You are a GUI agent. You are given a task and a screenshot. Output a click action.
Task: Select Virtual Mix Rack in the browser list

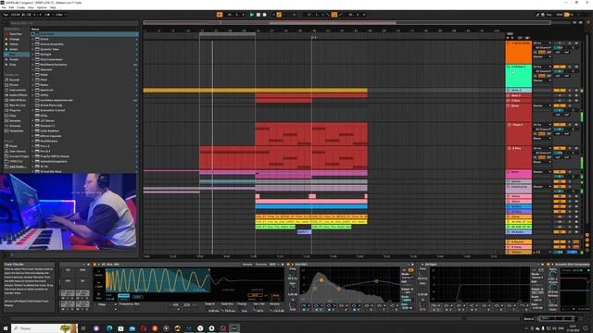pyautogui.click(x=84, y=171)
